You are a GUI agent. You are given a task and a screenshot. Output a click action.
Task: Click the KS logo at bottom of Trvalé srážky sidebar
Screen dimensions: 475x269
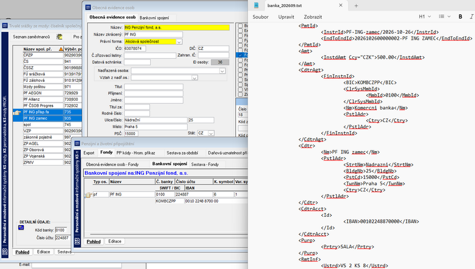click(5, 252)
